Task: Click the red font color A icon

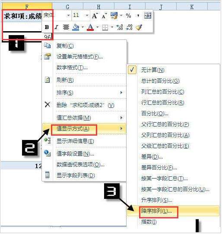Action: (90, 27)
